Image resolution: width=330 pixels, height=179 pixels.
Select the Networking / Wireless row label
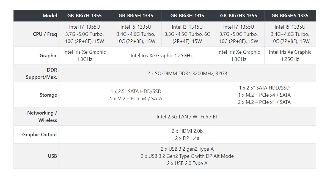(42, 116)
